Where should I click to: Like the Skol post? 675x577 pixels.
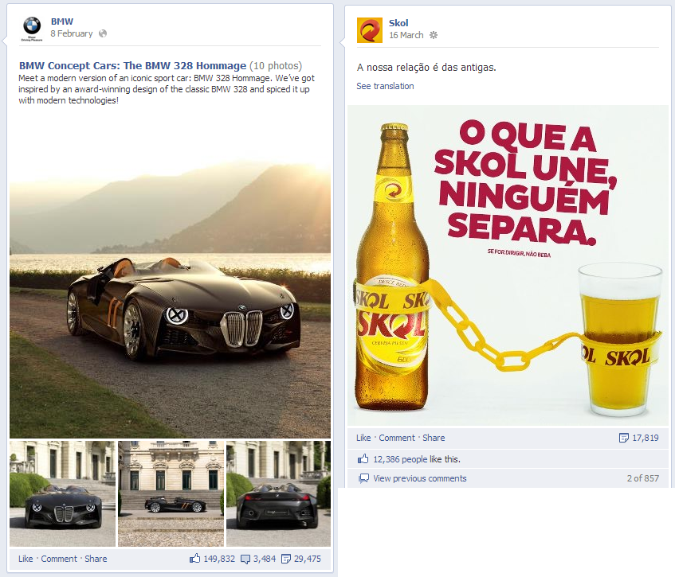coord(363,438)
